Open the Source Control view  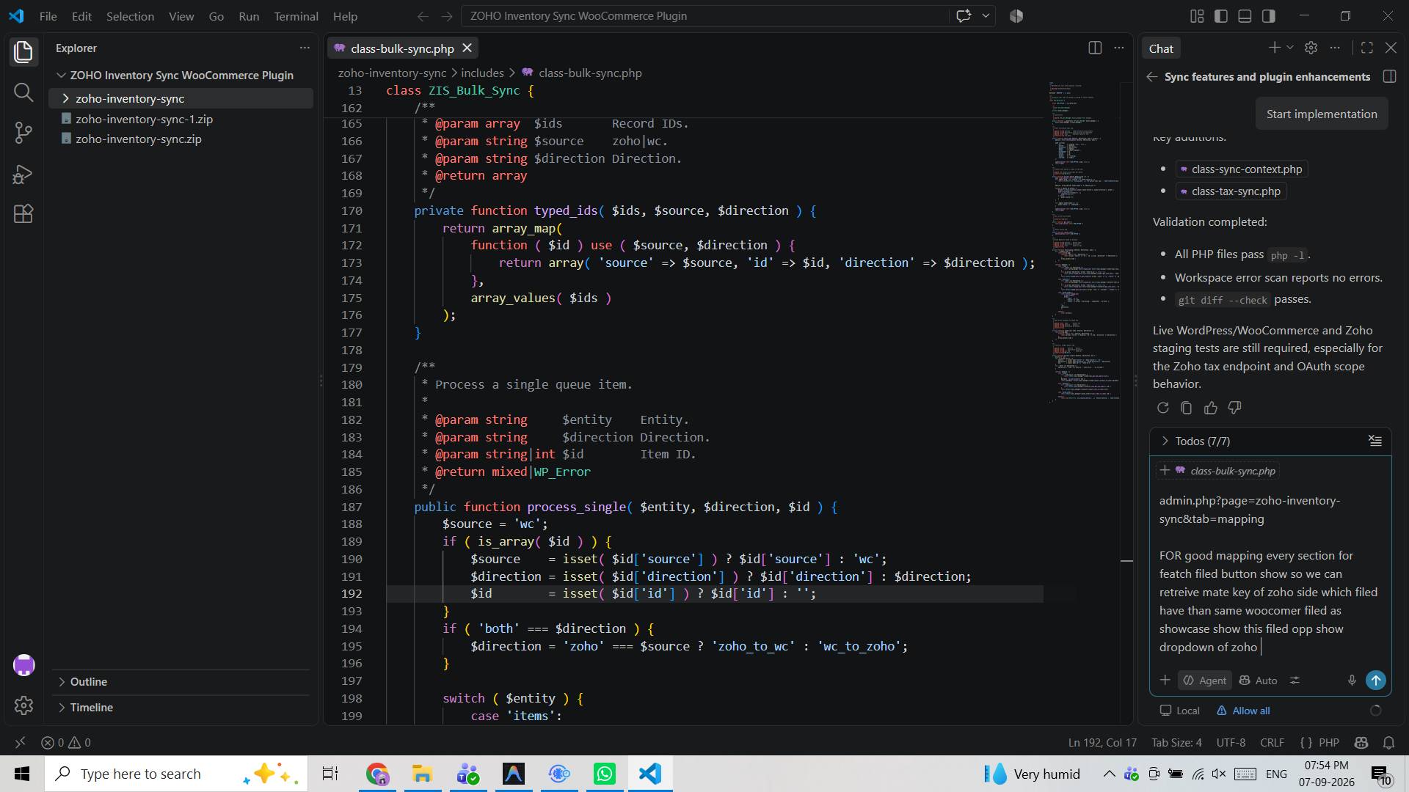(x=23, y=133)
